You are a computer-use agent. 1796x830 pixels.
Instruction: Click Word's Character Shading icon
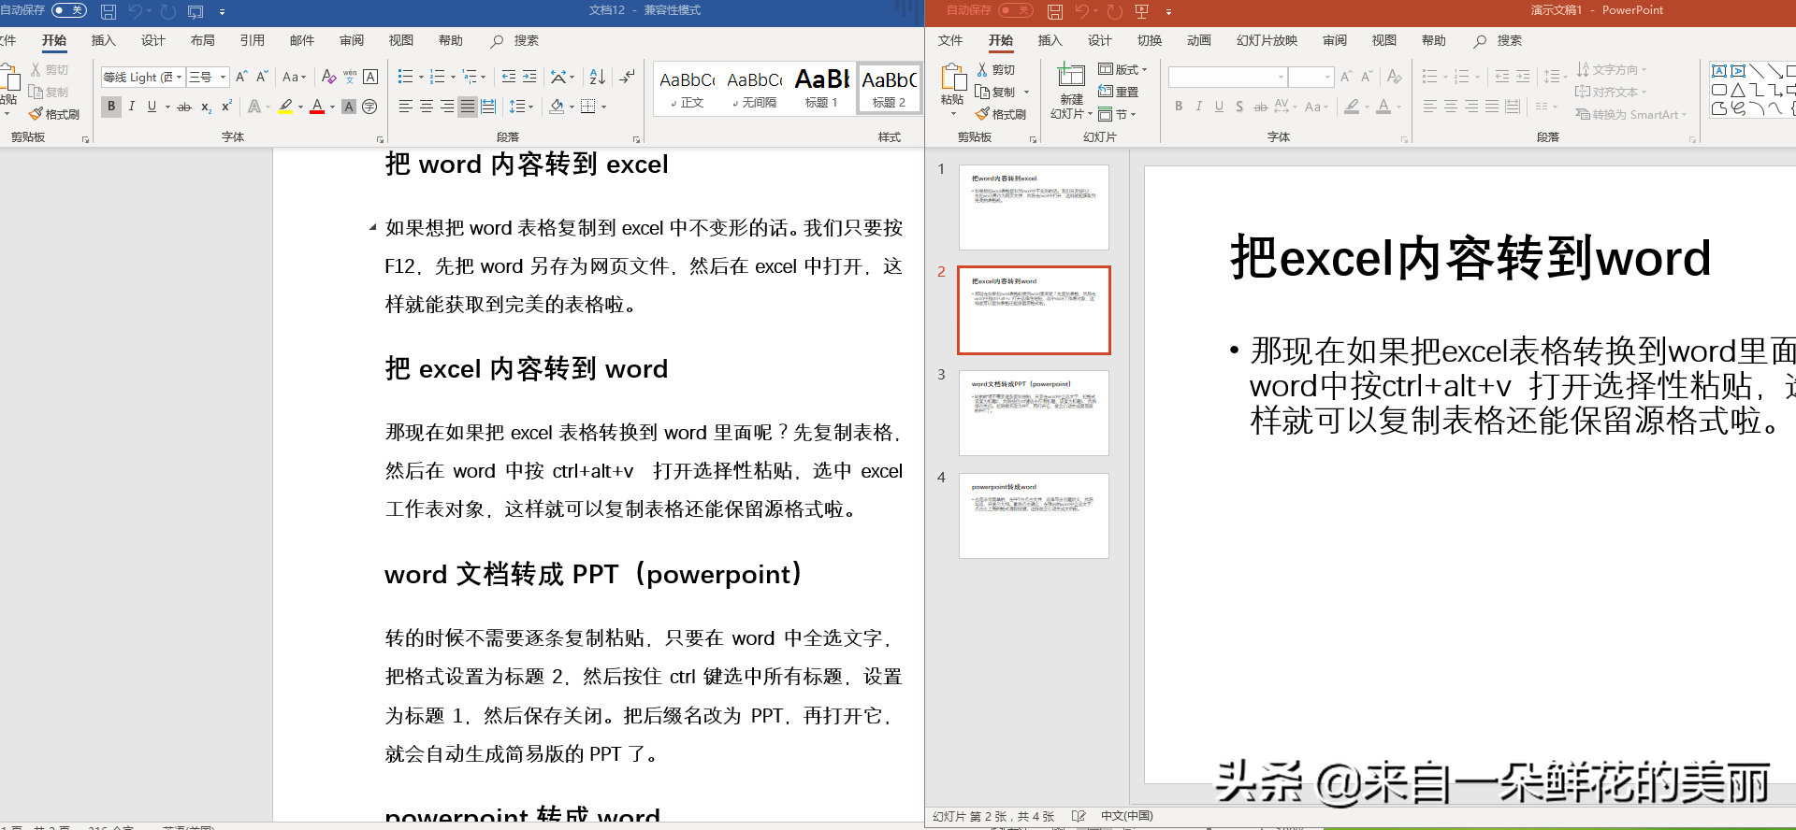point(349,107)
